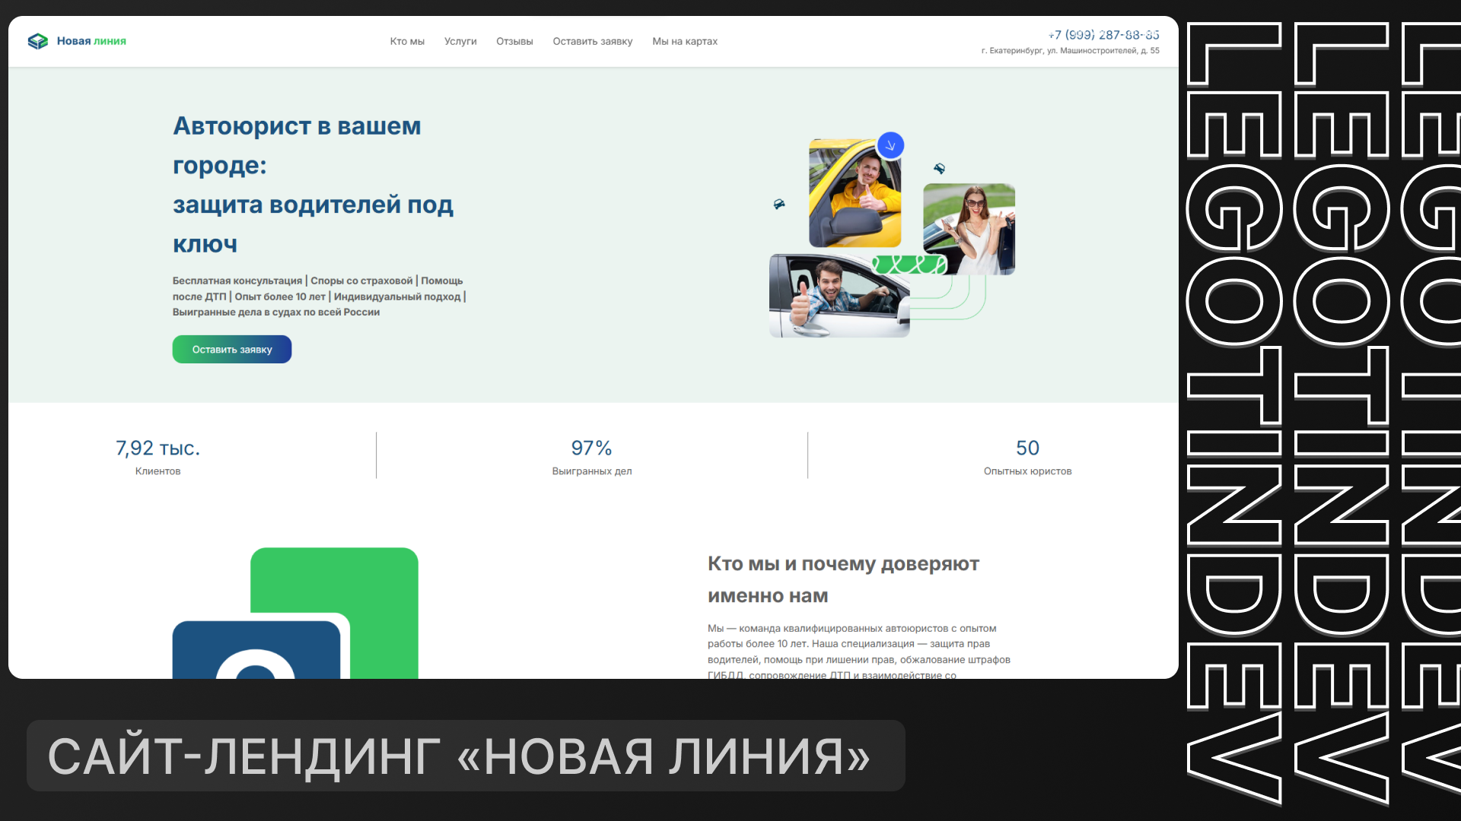This screenshot has width=1461, height=821.
Task: Click the blue circular down-arrow icon
Action: pos(890,145)
